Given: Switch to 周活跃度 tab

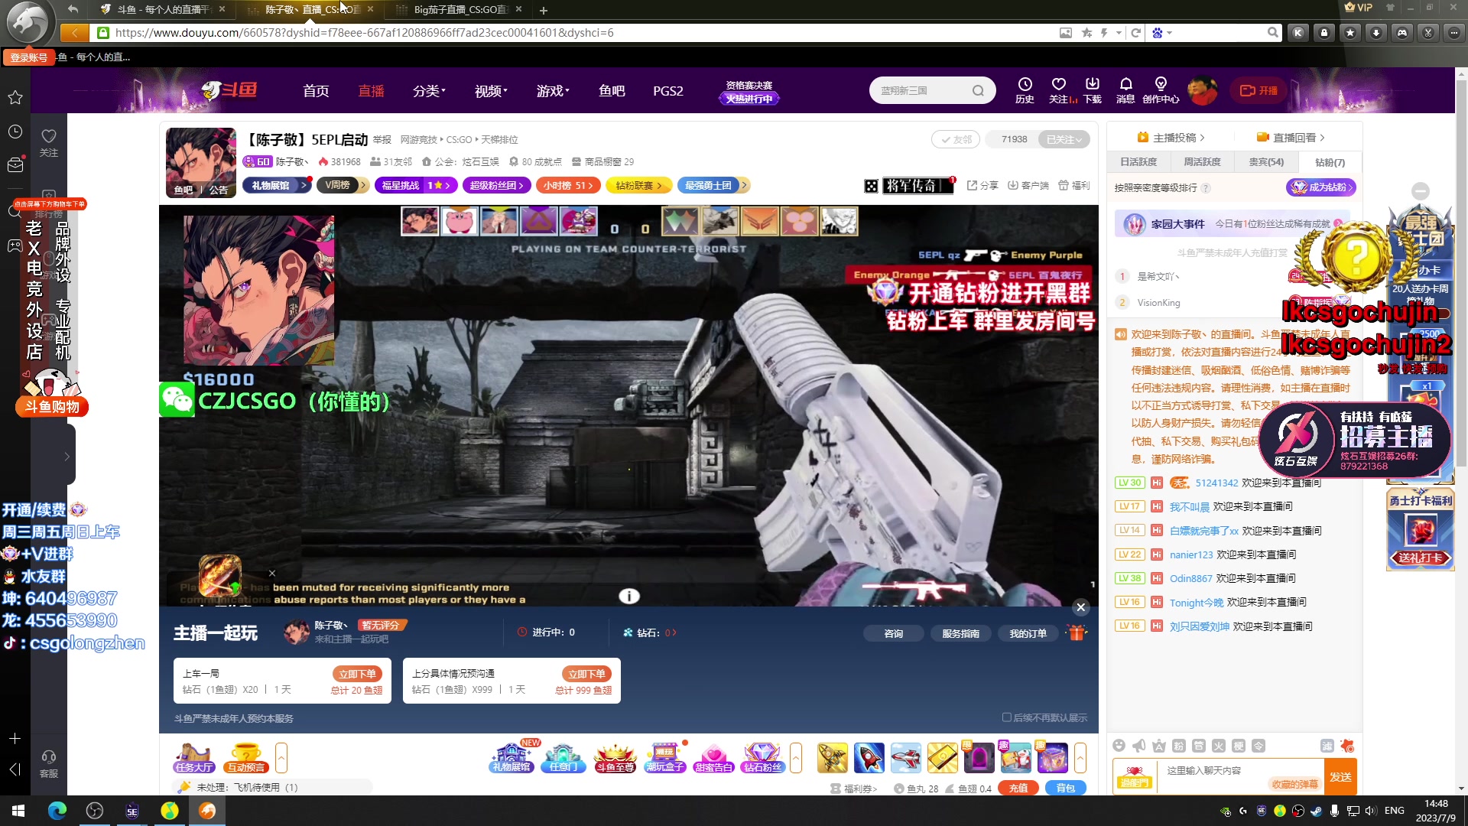Looking at the screenshot, I should click(x=1202, y=162).
